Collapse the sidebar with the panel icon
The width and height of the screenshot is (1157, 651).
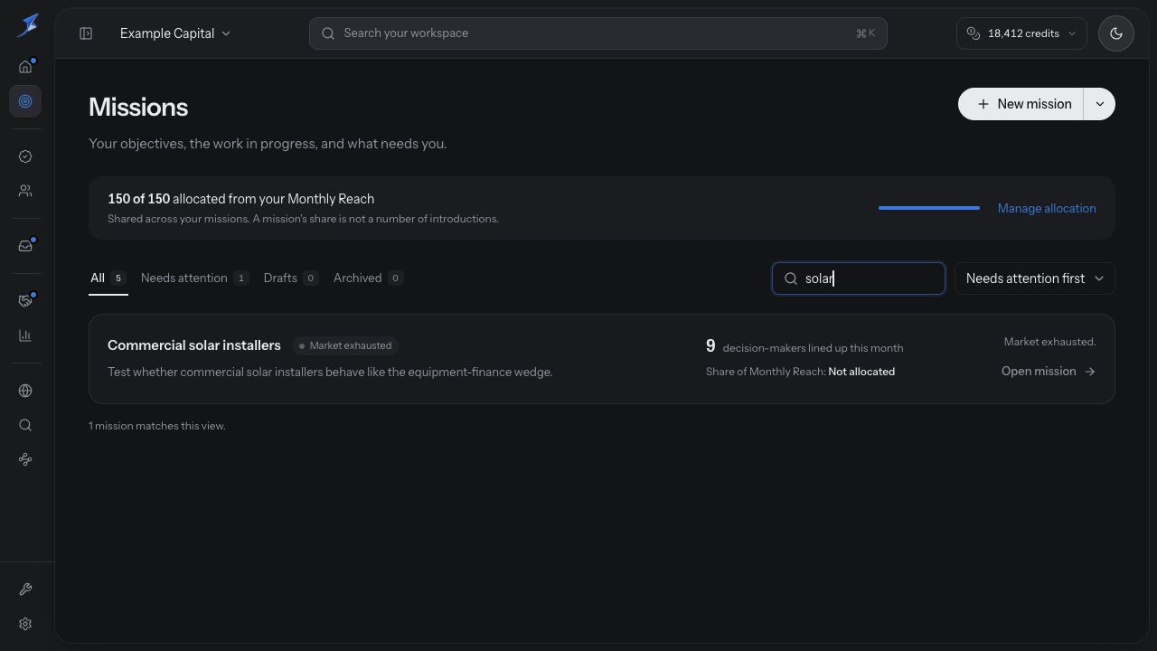pyautogui.click(x=86, y=33)
